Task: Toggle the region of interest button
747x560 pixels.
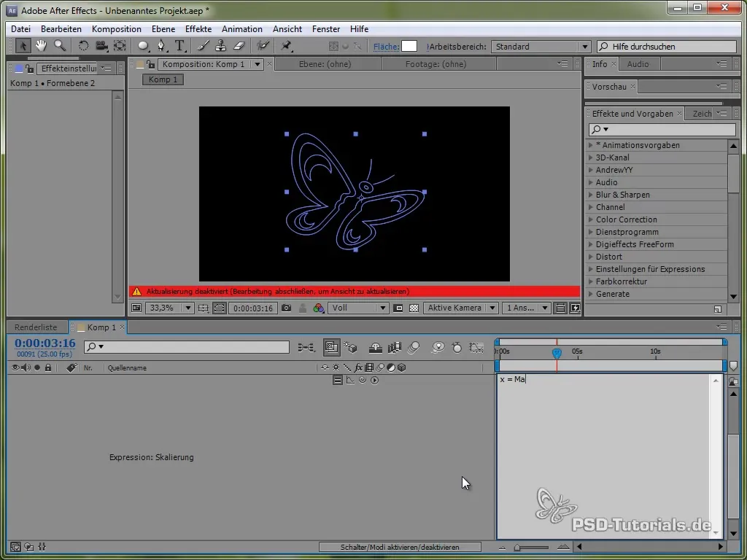Action: (398, 308)
